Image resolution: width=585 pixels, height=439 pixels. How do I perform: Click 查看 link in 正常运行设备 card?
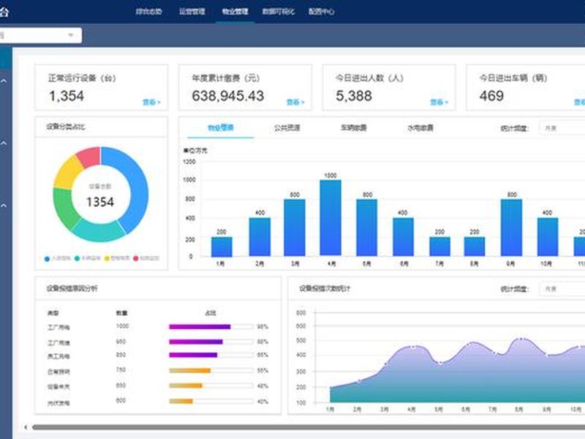pyautogui.click(x=151, y=102)
